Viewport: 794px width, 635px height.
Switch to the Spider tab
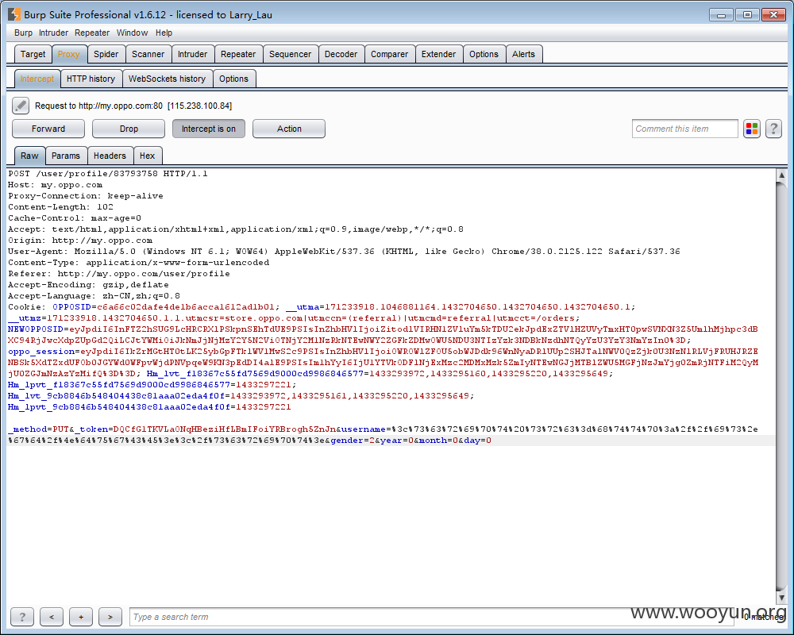click(106, 54)
